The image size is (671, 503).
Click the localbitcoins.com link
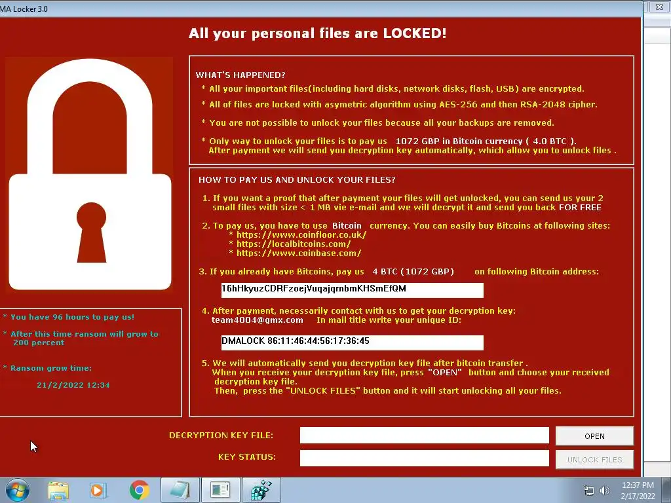click(x=294, y=244)
